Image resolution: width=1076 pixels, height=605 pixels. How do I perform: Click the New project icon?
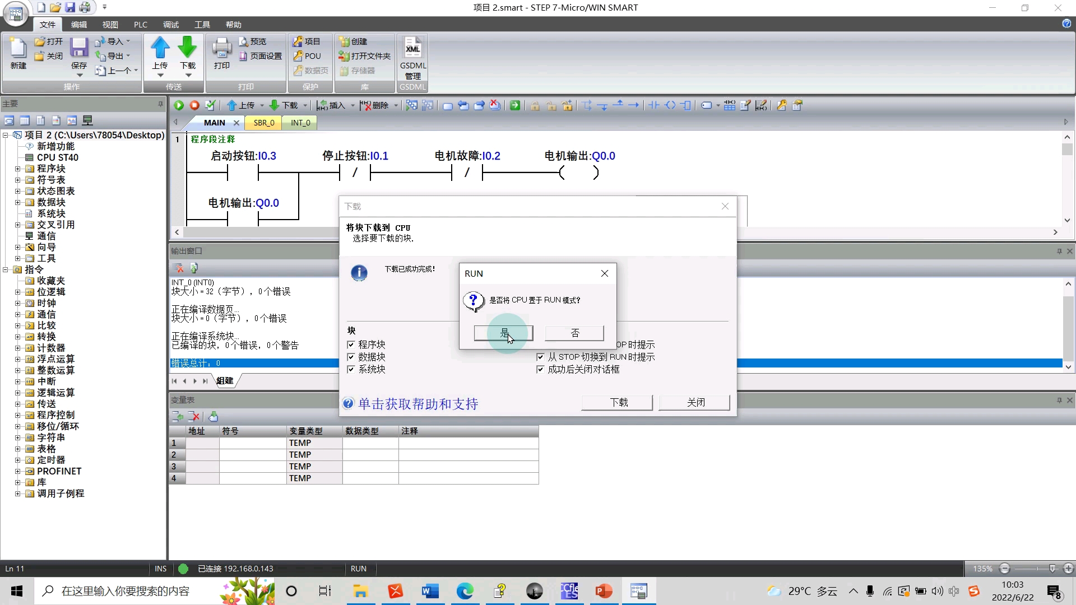(x=18, y=48)
